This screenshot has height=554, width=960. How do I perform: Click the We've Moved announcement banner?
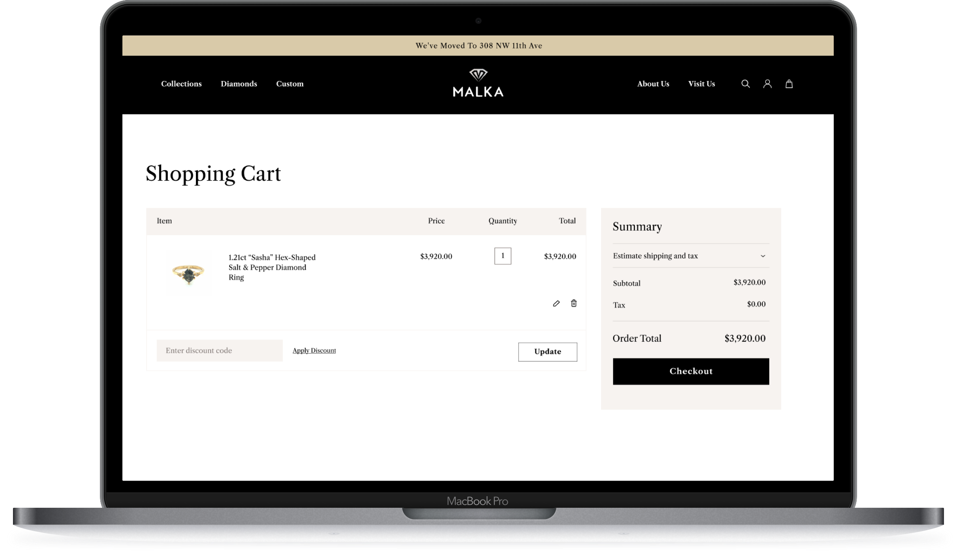click(x=478, y=46)
